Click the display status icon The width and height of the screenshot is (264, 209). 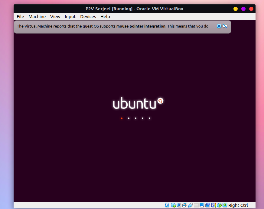pyautogui.click(x=202, y=205)
